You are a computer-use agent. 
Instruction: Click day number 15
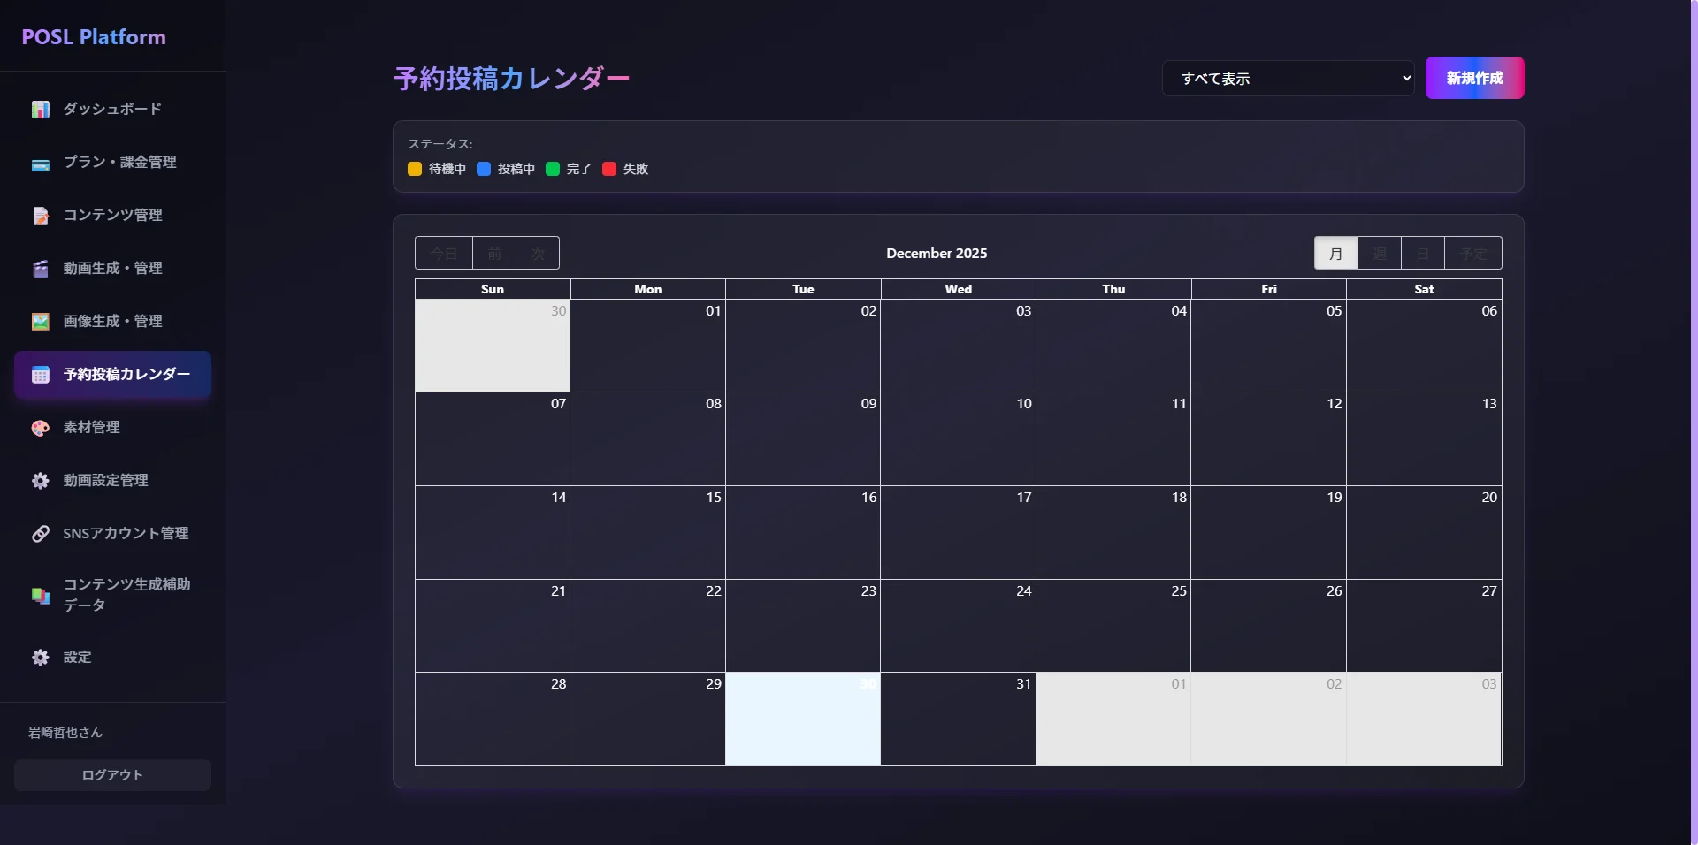[714, 498]
